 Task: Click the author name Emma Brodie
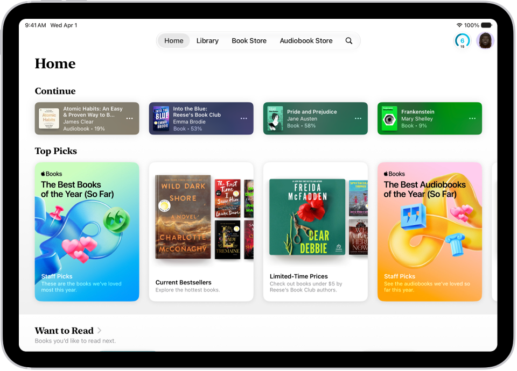click(x=189, y=122)
